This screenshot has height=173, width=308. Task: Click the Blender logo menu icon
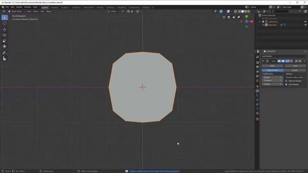pyautogui.click(x=3, y=7)
